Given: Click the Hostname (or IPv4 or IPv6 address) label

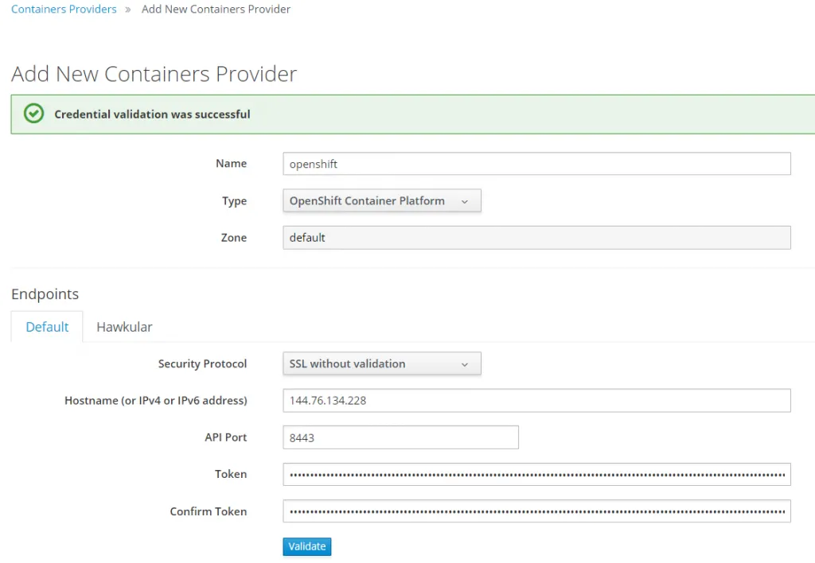Looking at the screenshot, I should pos(155,401).
